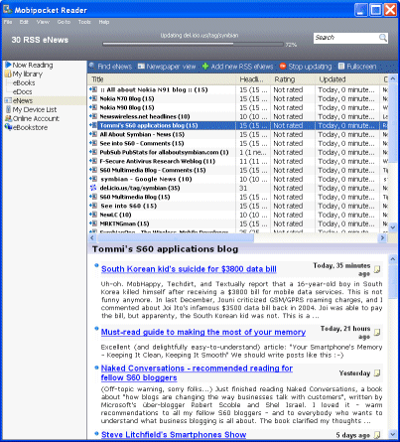Select S60 Multimedia Blog - Comments row

238,170
